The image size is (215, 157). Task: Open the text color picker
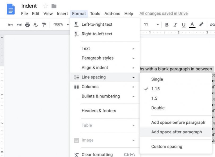tap(192, 25)
